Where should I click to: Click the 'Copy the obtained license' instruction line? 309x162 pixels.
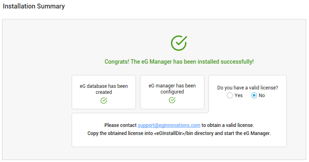tap(179, 133)
